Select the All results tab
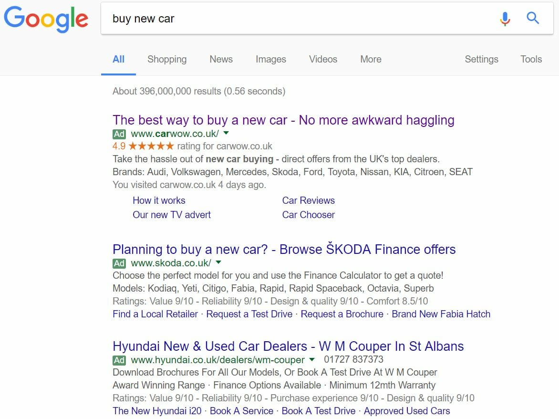The image size is (559, 419). (118, 59)
